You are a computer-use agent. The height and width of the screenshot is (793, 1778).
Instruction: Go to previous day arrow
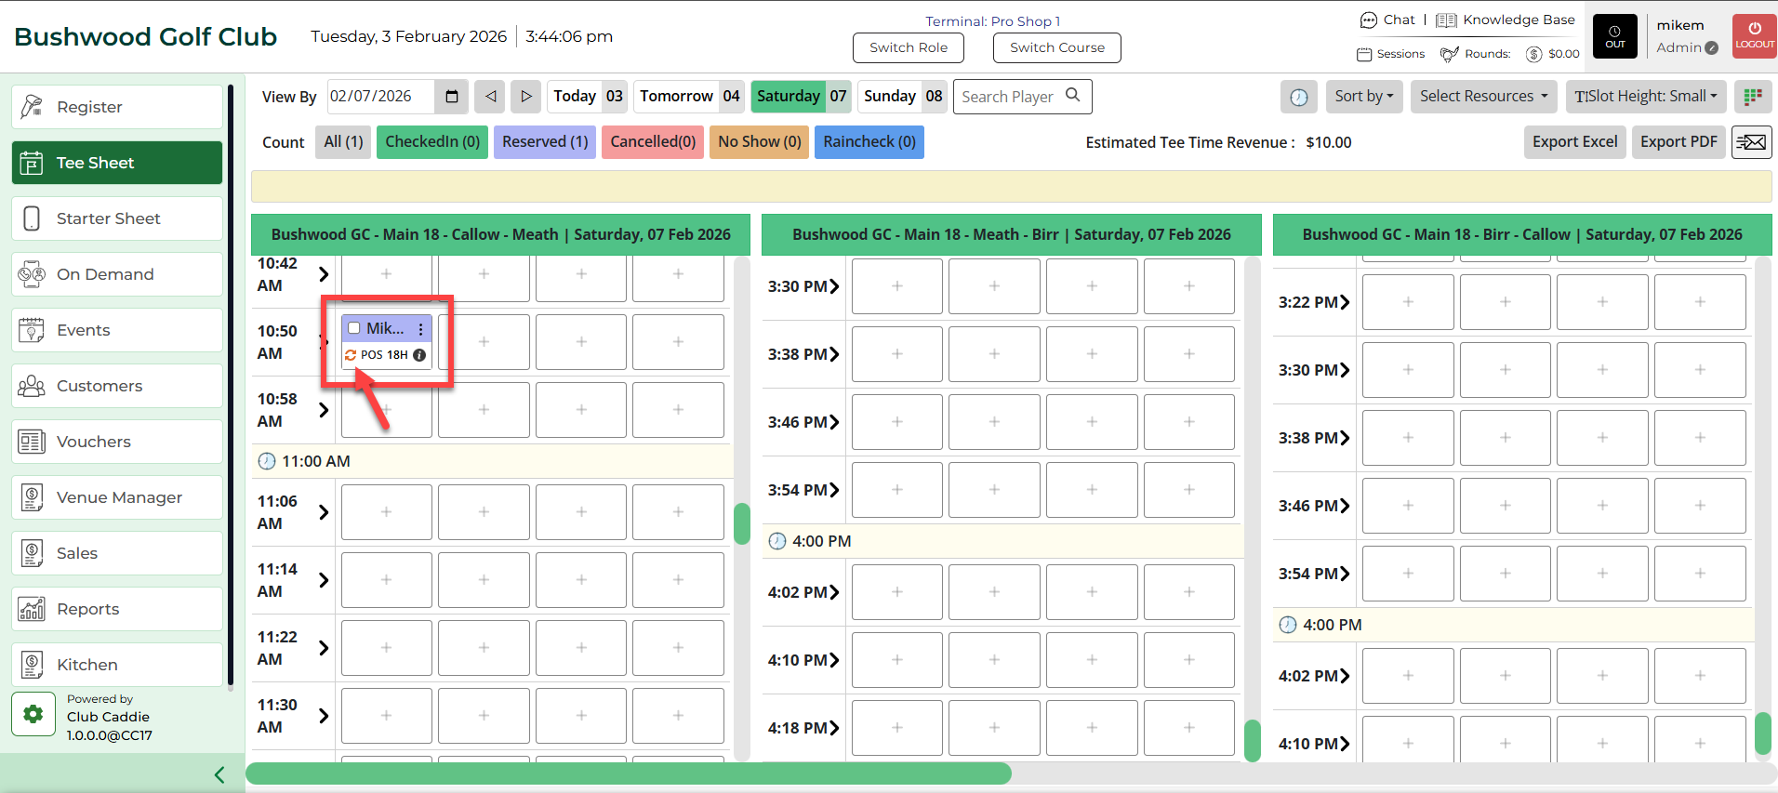[490, 97]
